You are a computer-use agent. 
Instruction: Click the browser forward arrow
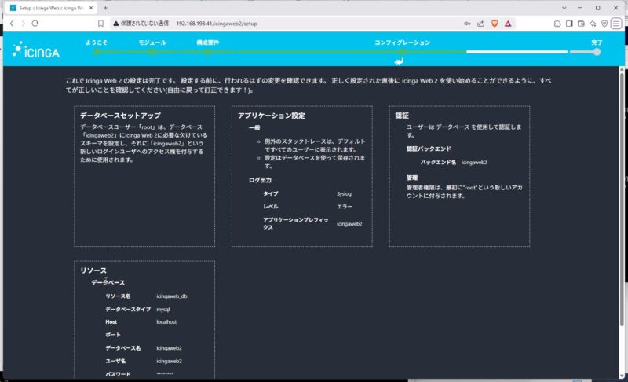coord(24,24)
